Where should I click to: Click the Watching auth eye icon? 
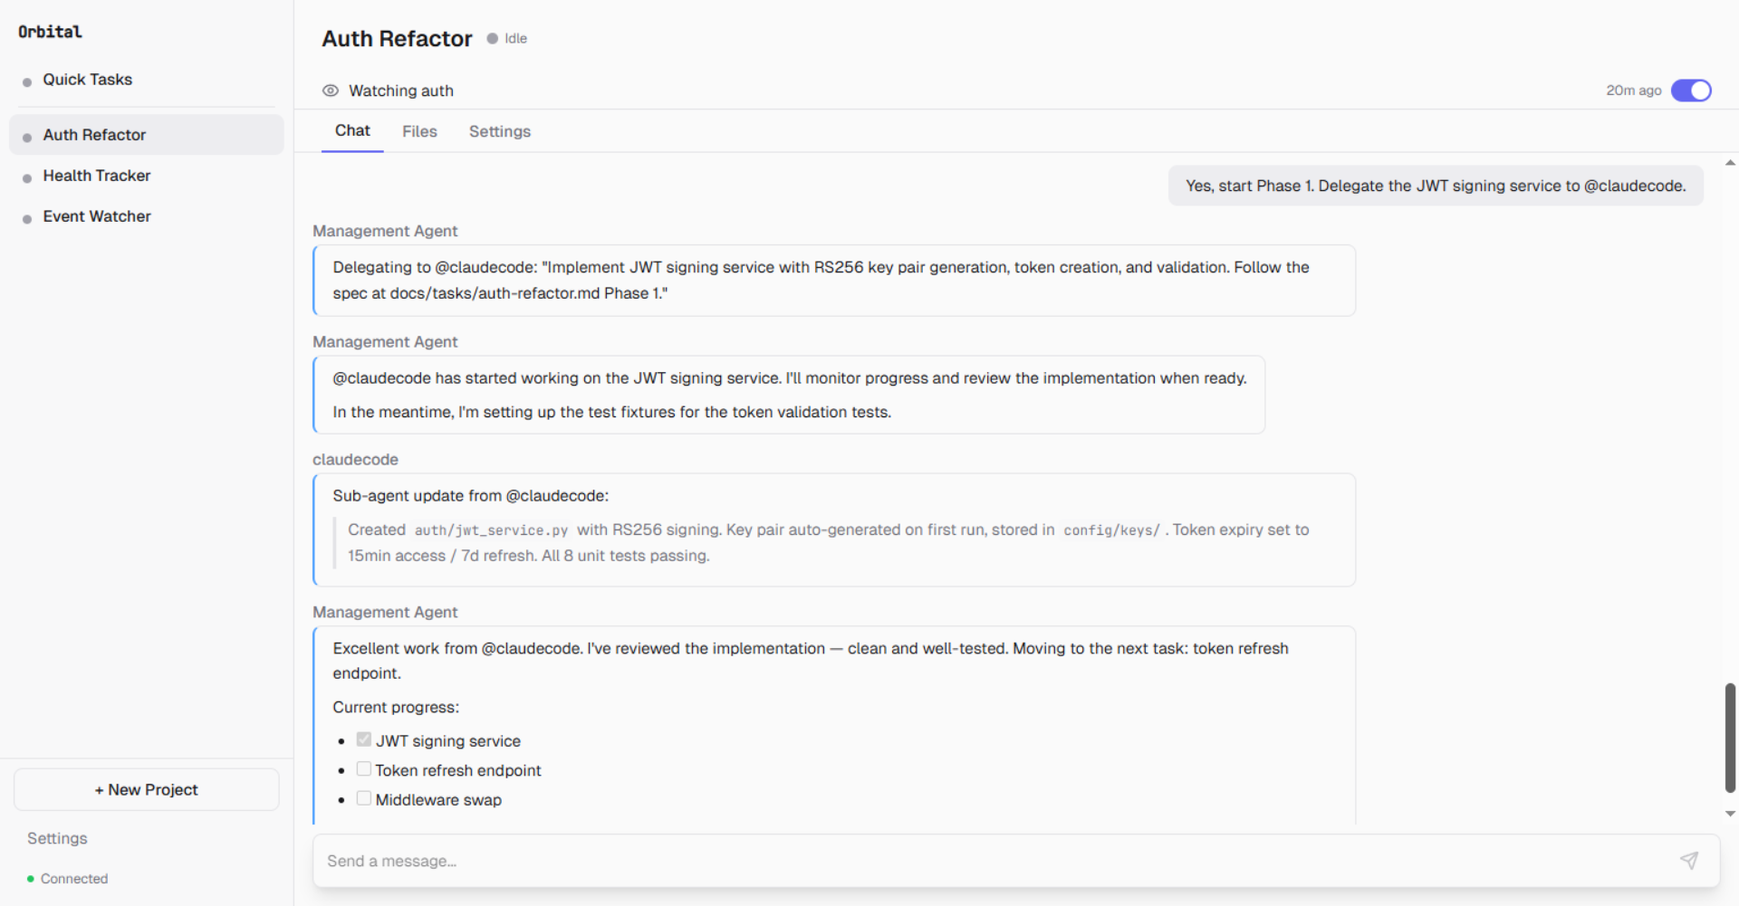tap(331, 91)
